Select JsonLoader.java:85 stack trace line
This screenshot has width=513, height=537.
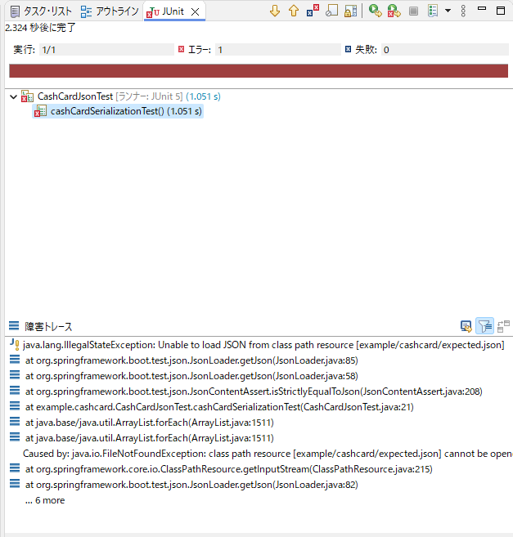(x=191, y=360)
